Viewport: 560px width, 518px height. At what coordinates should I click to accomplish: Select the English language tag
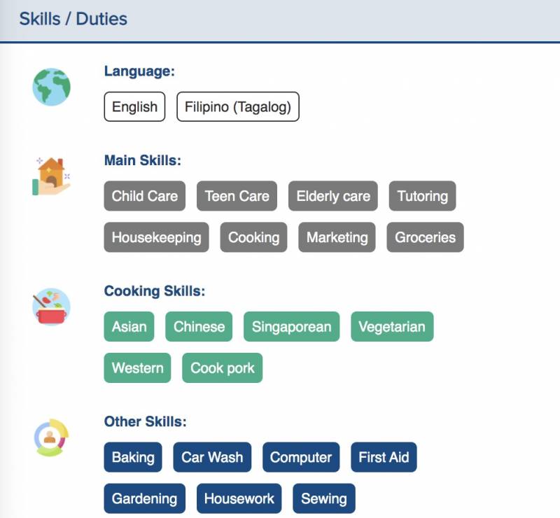pyautogui.click(x=134, y=107)
